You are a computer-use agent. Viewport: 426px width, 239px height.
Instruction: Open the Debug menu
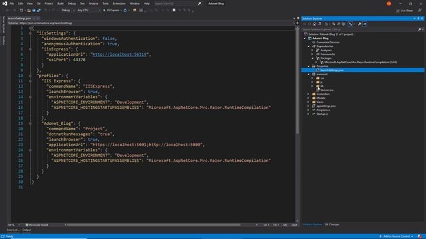pos(72,3)
